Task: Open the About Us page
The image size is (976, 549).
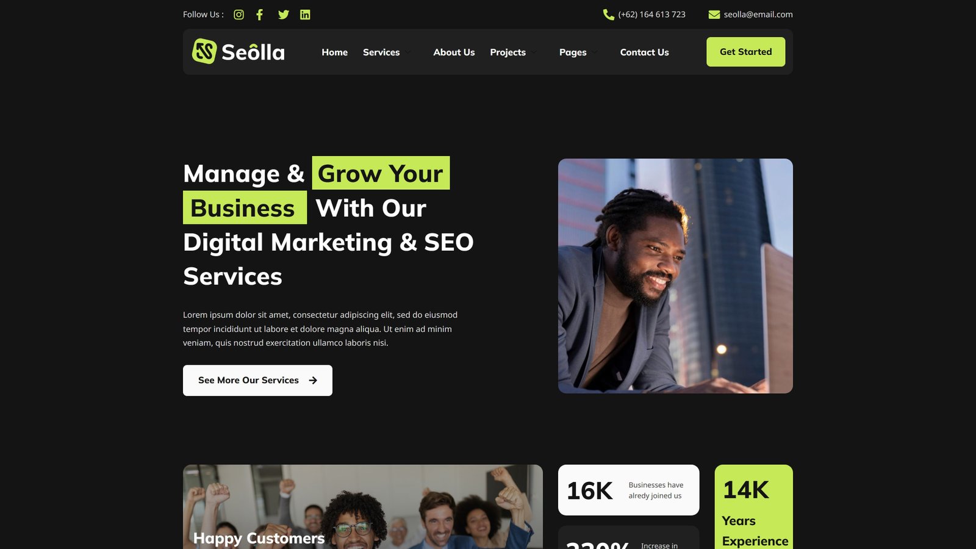Action: coord(454,52)
